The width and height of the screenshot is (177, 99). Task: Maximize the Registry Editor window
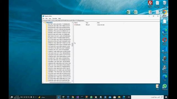[153, 16]
